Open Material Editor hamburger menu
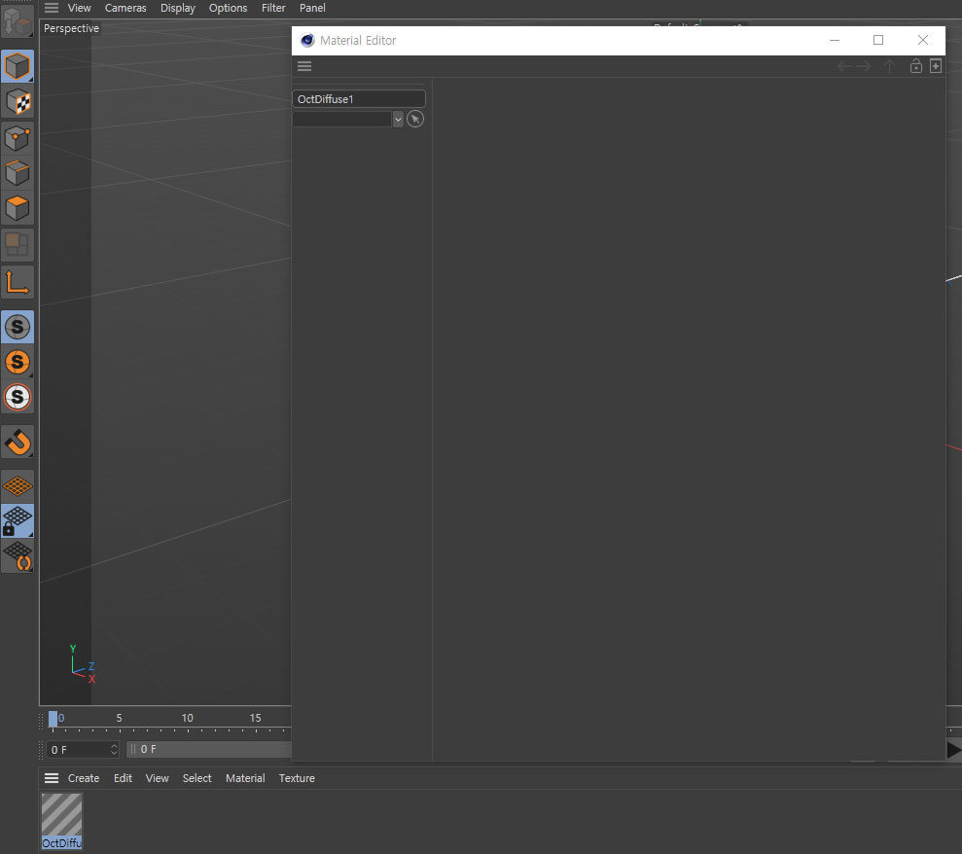The height and width of the screenshot is (854, 962). point(304,66)
